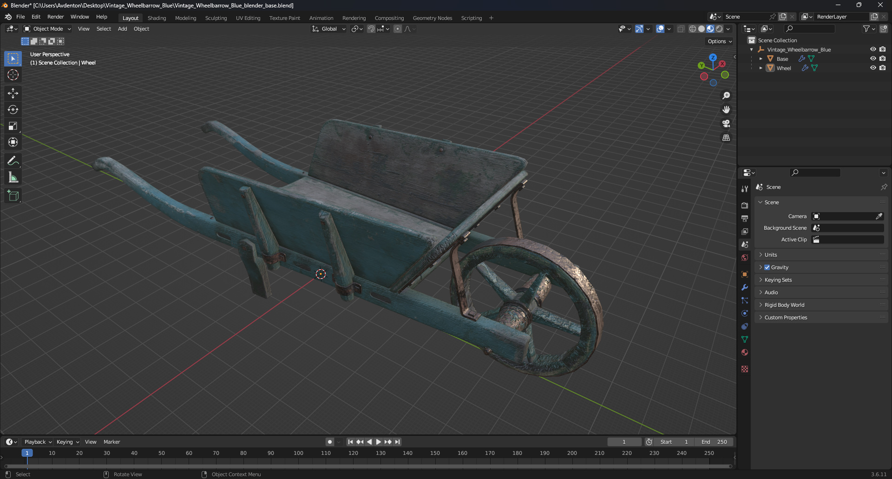Open the Modifiers properties tab

(745, 287)
